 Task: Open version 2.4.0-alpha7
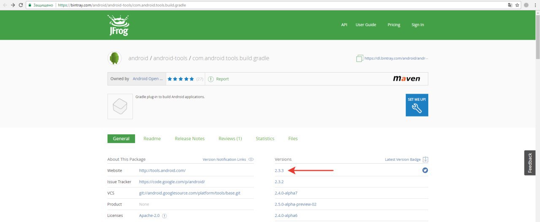[286, 193]
